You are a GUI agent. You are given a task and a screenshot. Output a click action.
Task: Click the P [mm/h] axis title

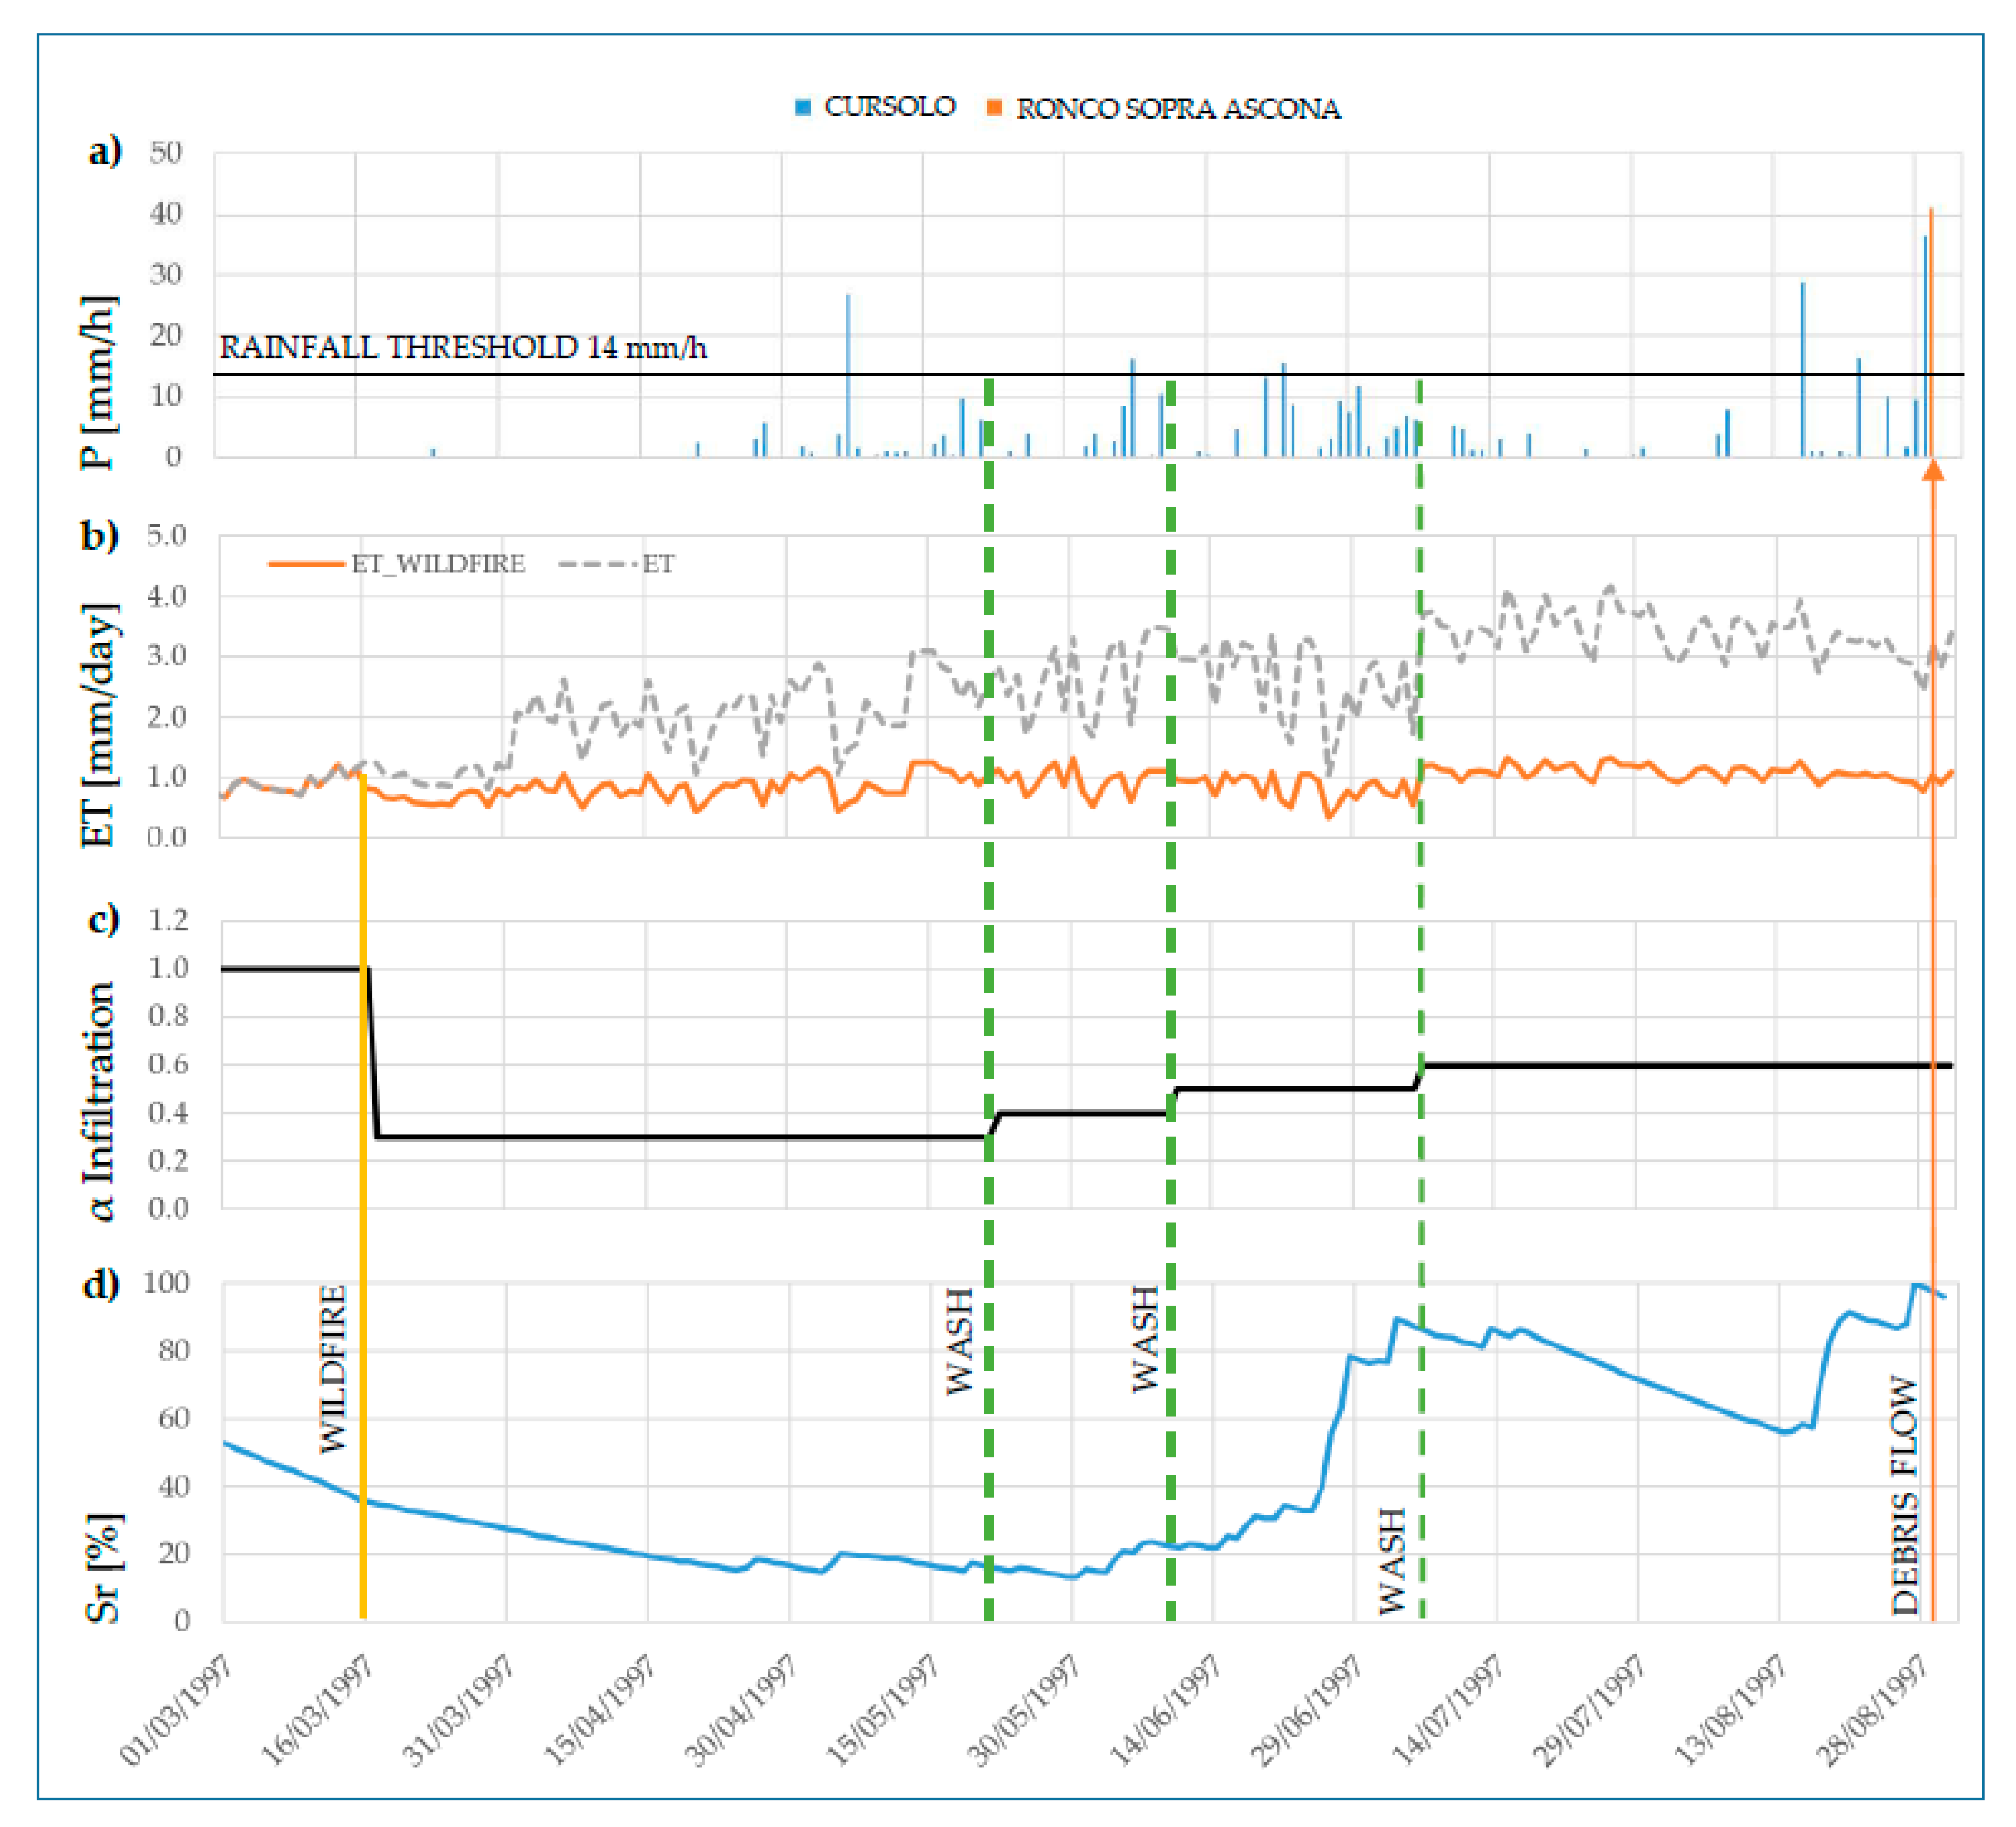click(99, 383)
